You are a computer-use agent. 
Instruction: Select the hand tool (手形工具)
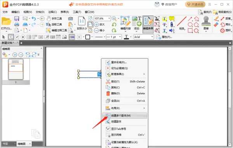54,19
